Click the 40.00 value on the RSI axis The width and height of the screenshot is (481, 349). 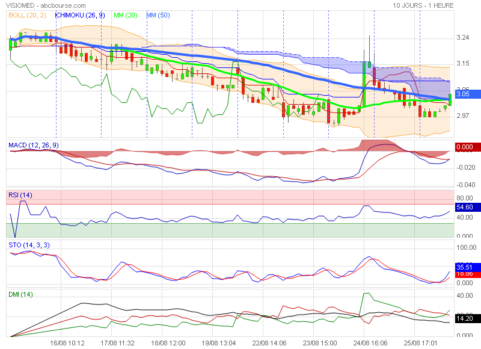click(x=465, y=217)
